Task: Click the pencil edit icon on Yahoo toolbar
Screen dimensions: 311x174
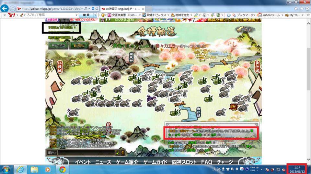Action: click(22, 15)
